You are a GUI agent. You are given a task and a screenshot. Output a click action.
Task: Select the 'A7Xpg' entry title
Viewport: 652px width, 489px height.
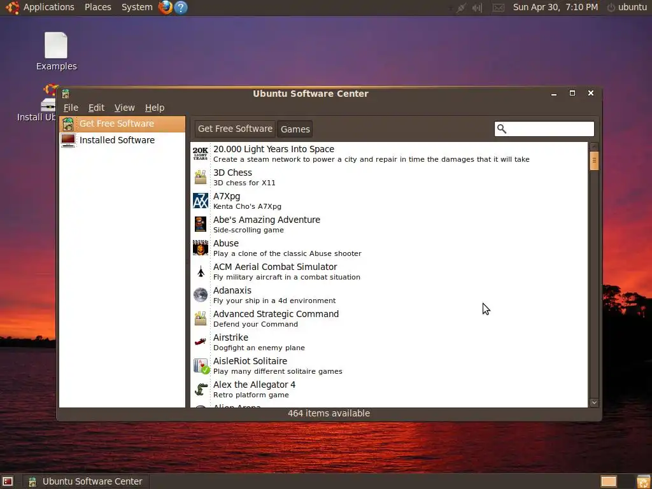227,196
